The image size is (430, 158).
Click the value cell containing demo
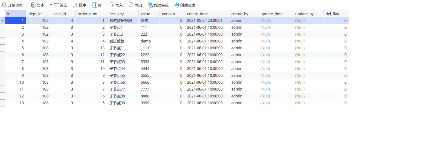coord(146,41)
